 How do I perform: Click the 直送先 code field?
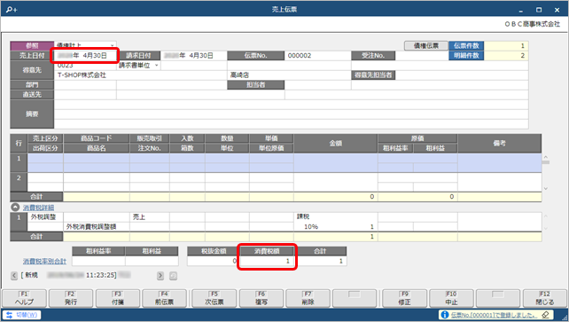pos(85,95)
